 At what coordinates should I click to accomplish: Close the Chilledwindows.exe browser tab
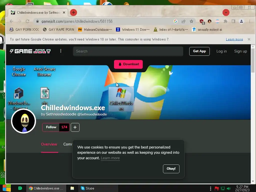(64, 12)
